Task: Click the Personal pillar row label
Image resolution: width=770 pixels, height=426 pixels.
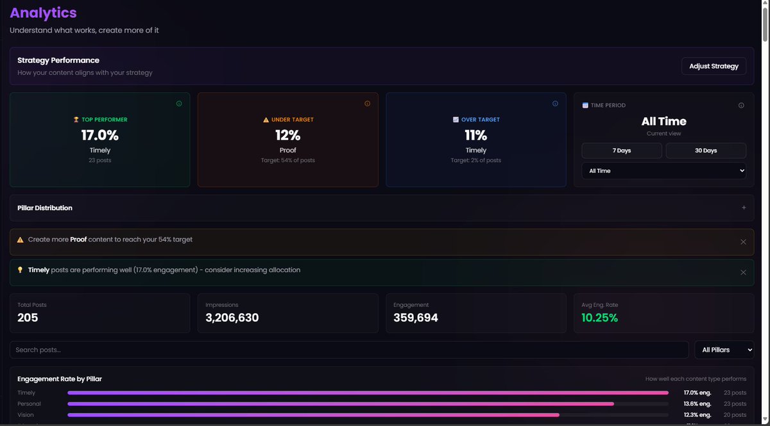Action: tap(29, 404)
